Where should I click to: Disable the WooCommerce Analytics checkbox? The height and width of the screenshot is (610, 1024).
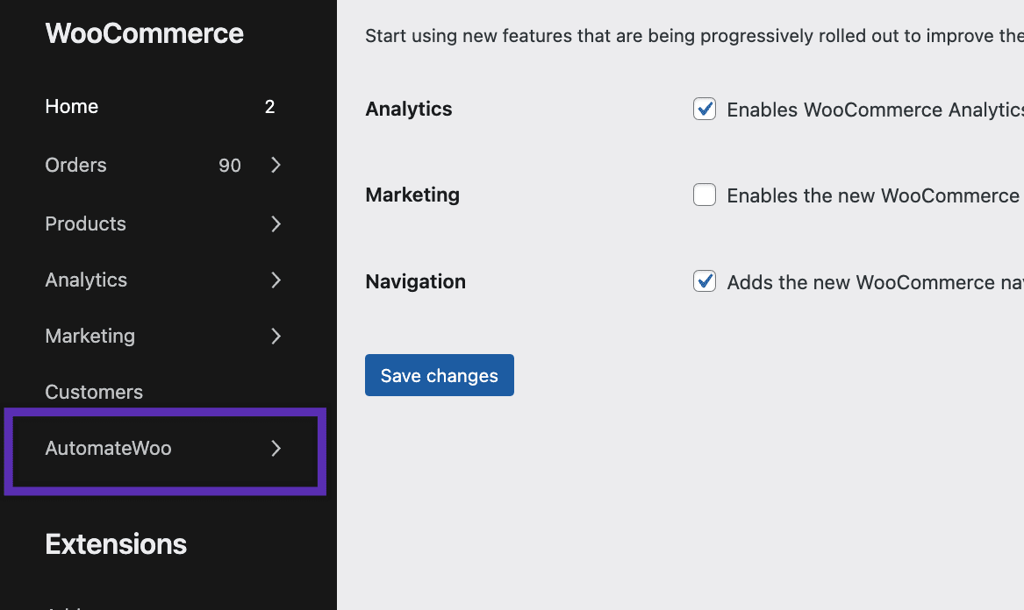(x=705, y=109)
